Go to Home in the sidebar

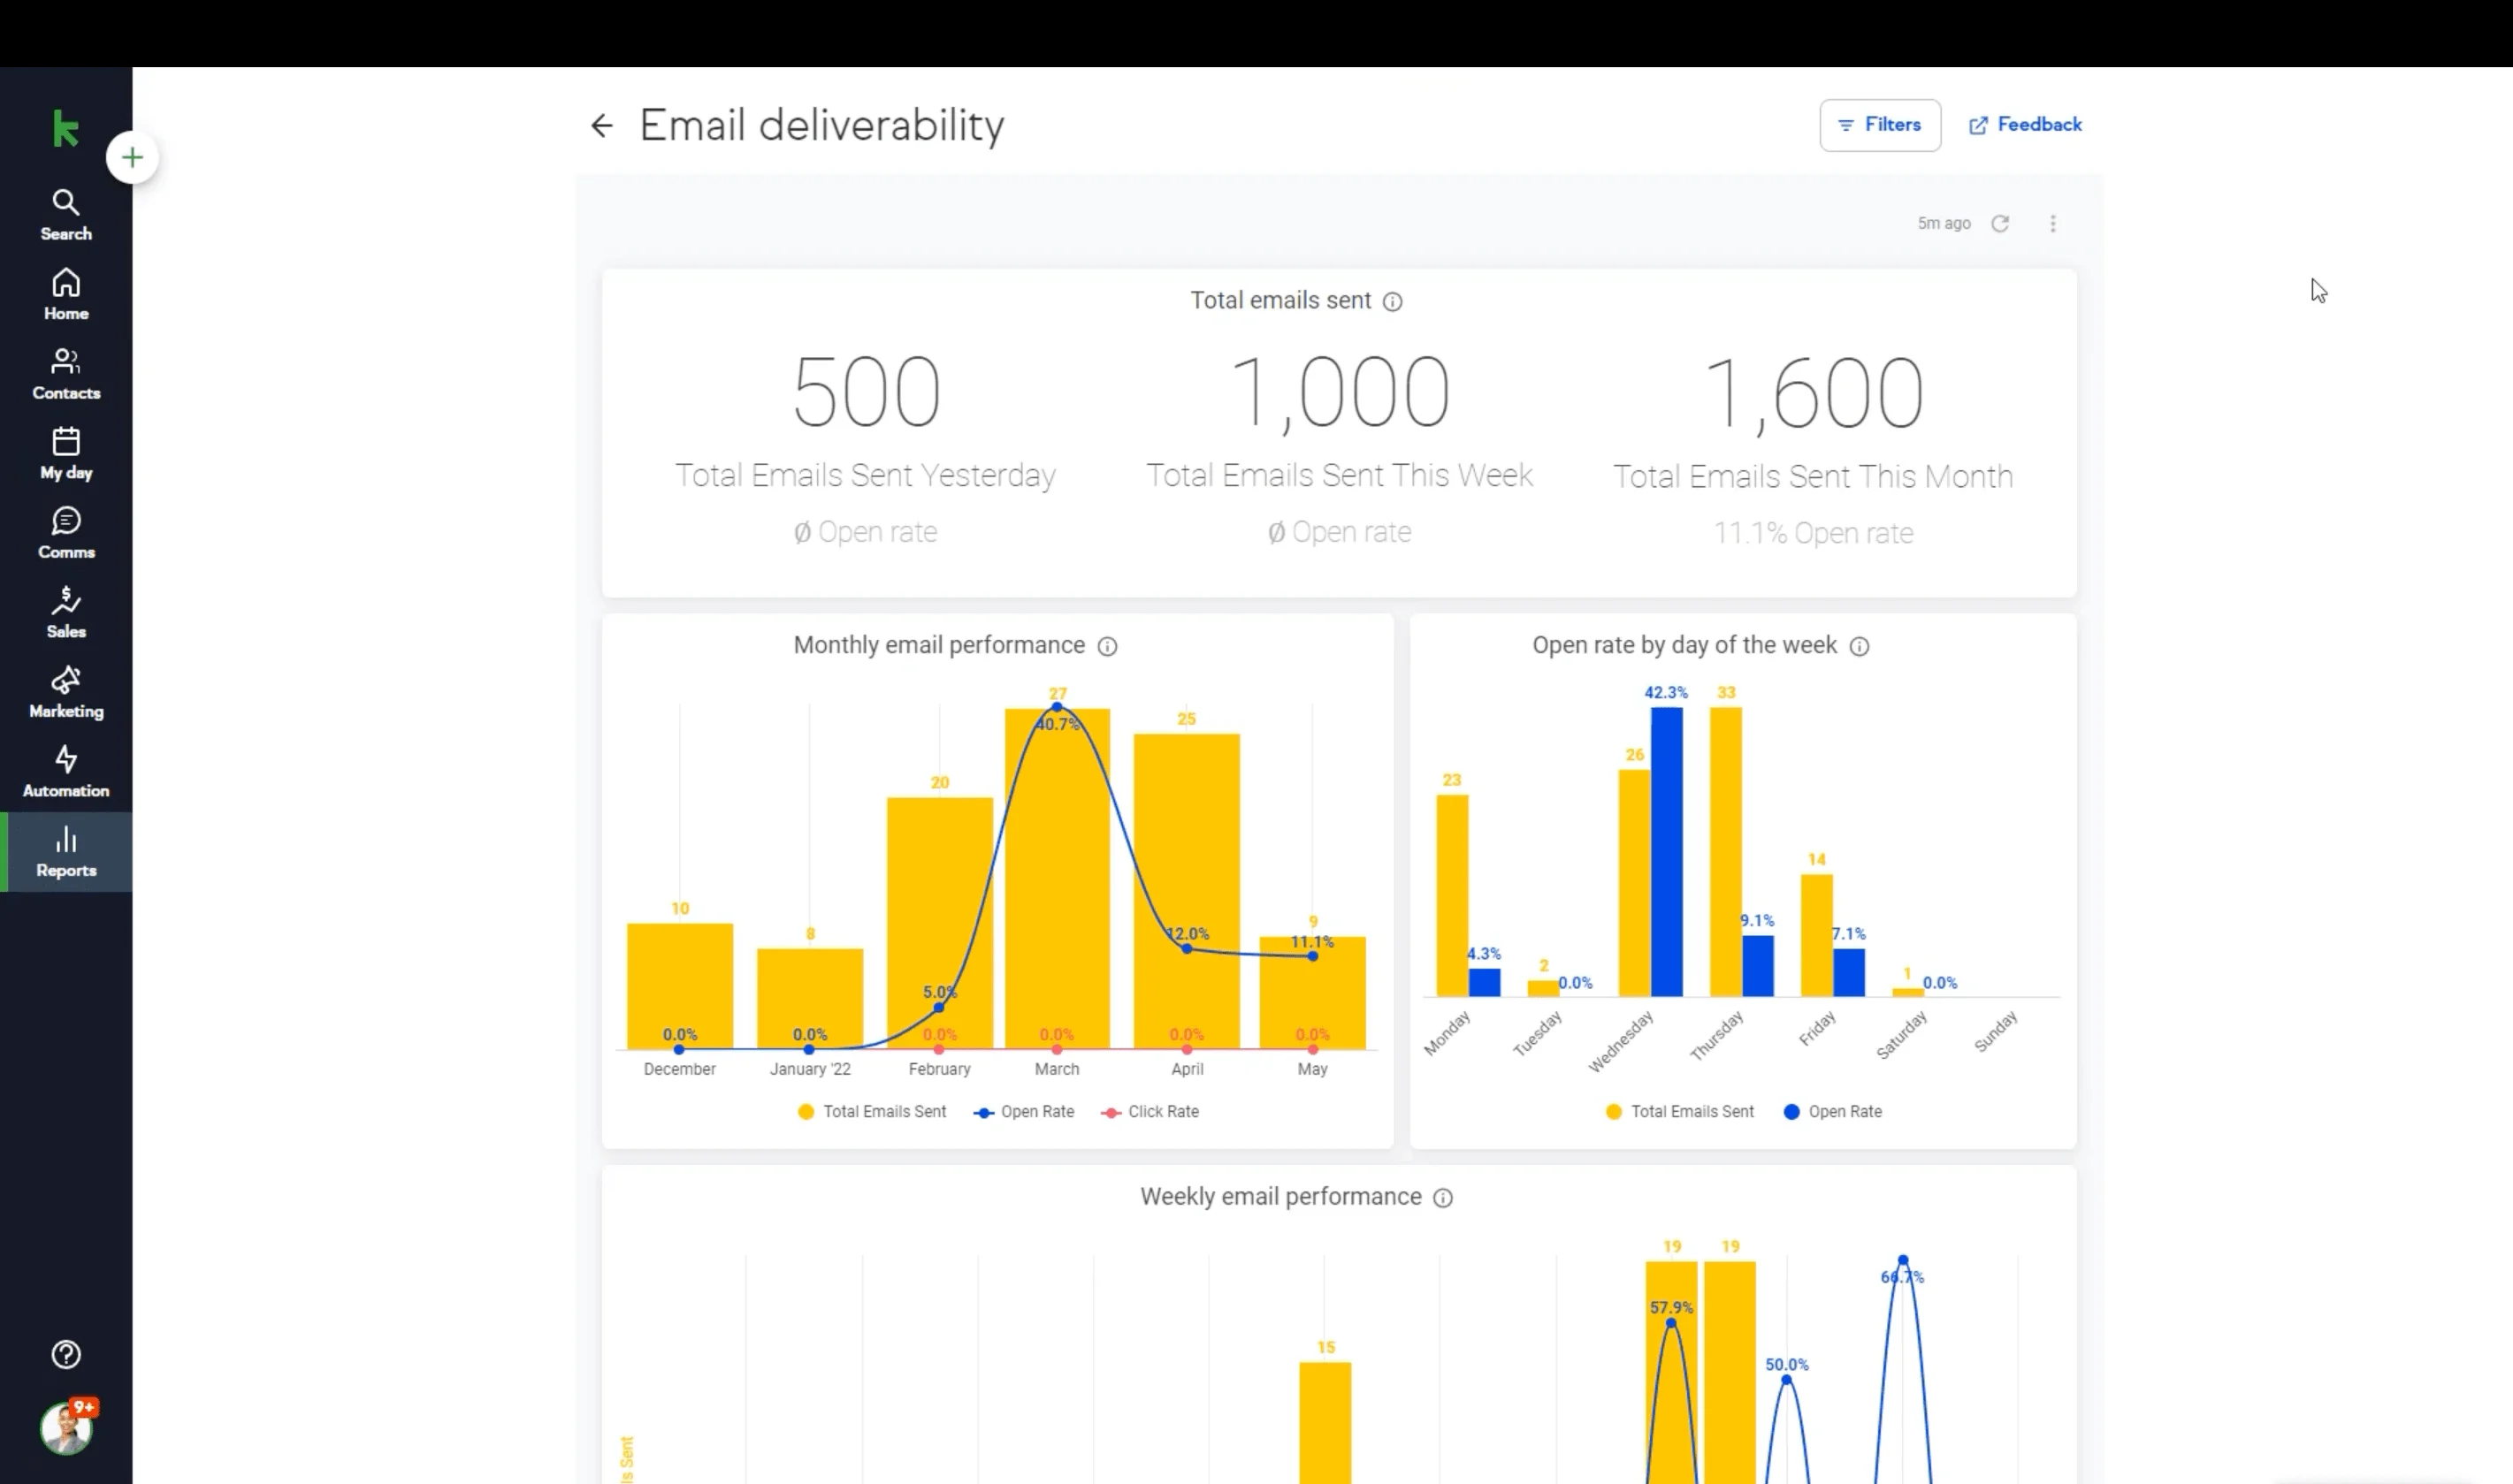(x=66, y=294)
